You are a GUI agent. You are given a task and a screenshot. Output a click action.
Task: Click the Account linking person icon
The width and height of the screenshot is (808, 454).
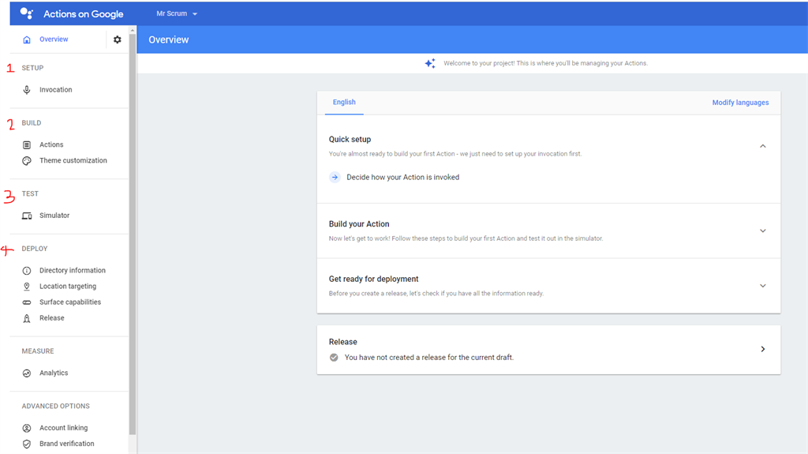(27, 428)
